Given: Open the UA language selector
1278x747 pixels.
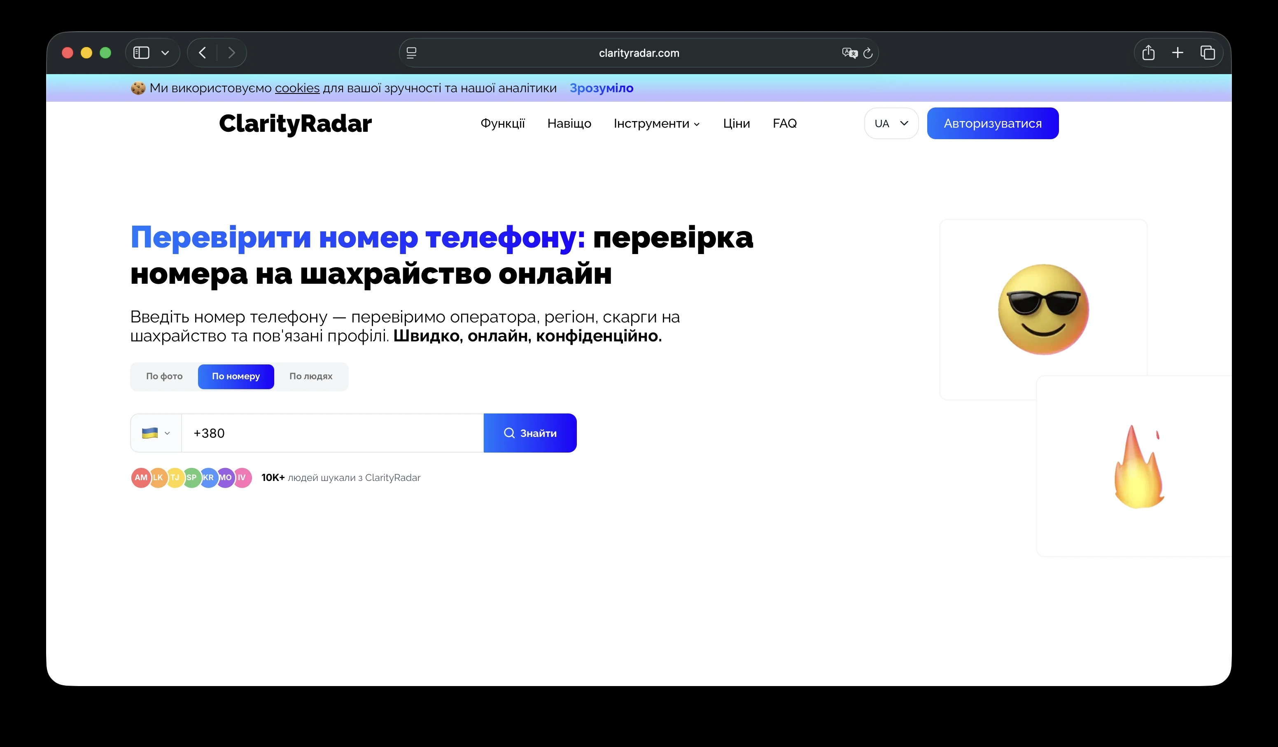Looking at the screenshot, I should coord(891,123).
